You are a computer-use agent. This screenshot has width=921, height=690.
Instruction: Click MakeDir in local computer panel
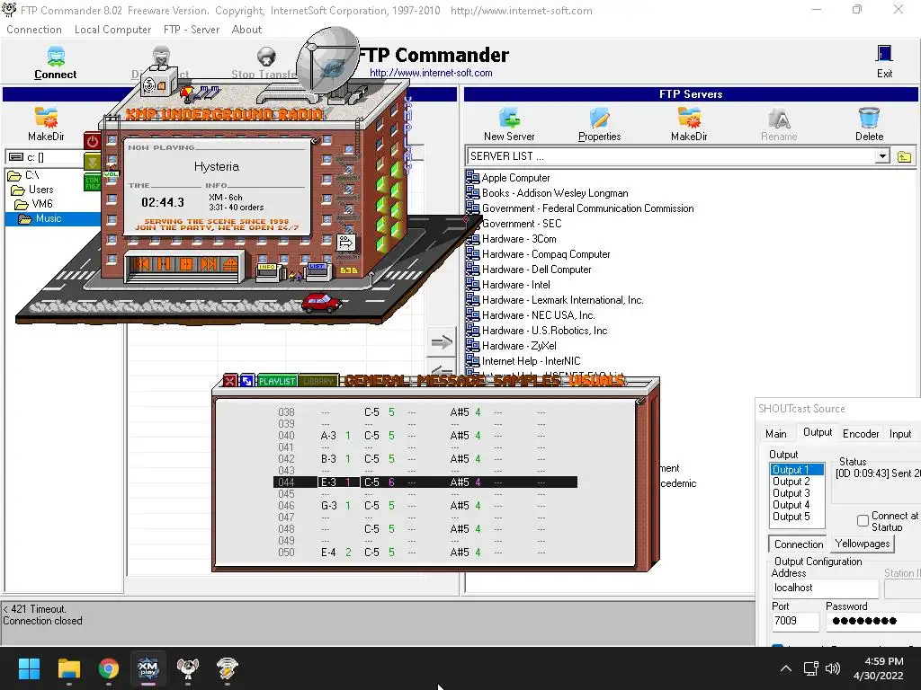tap(46, 124)
